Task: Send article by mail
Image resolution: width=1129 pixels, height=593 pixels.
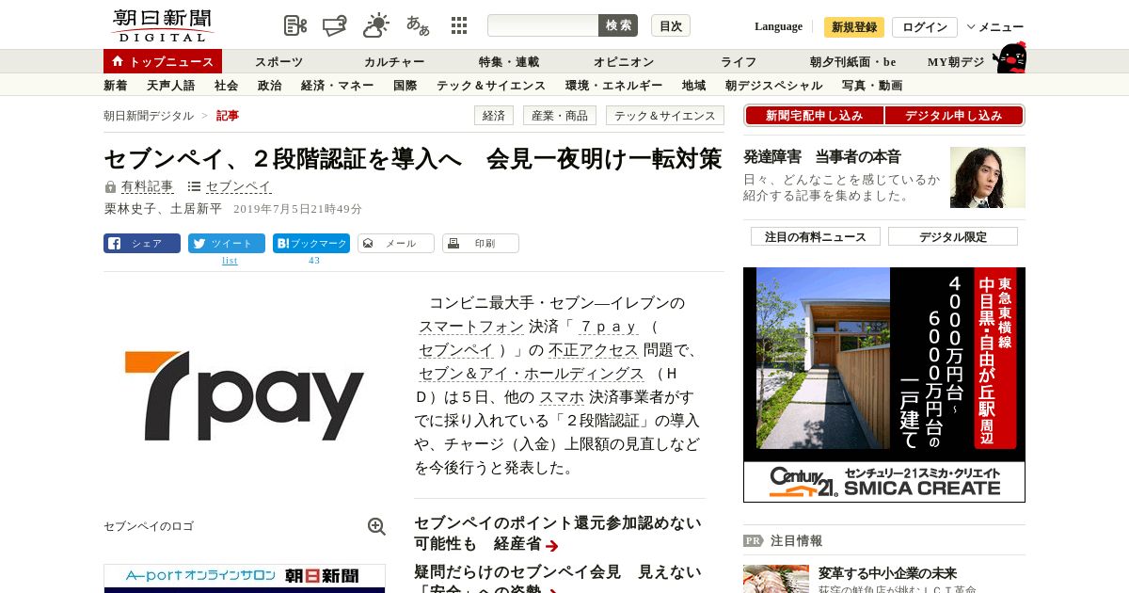Action: [x=396, y=243]
